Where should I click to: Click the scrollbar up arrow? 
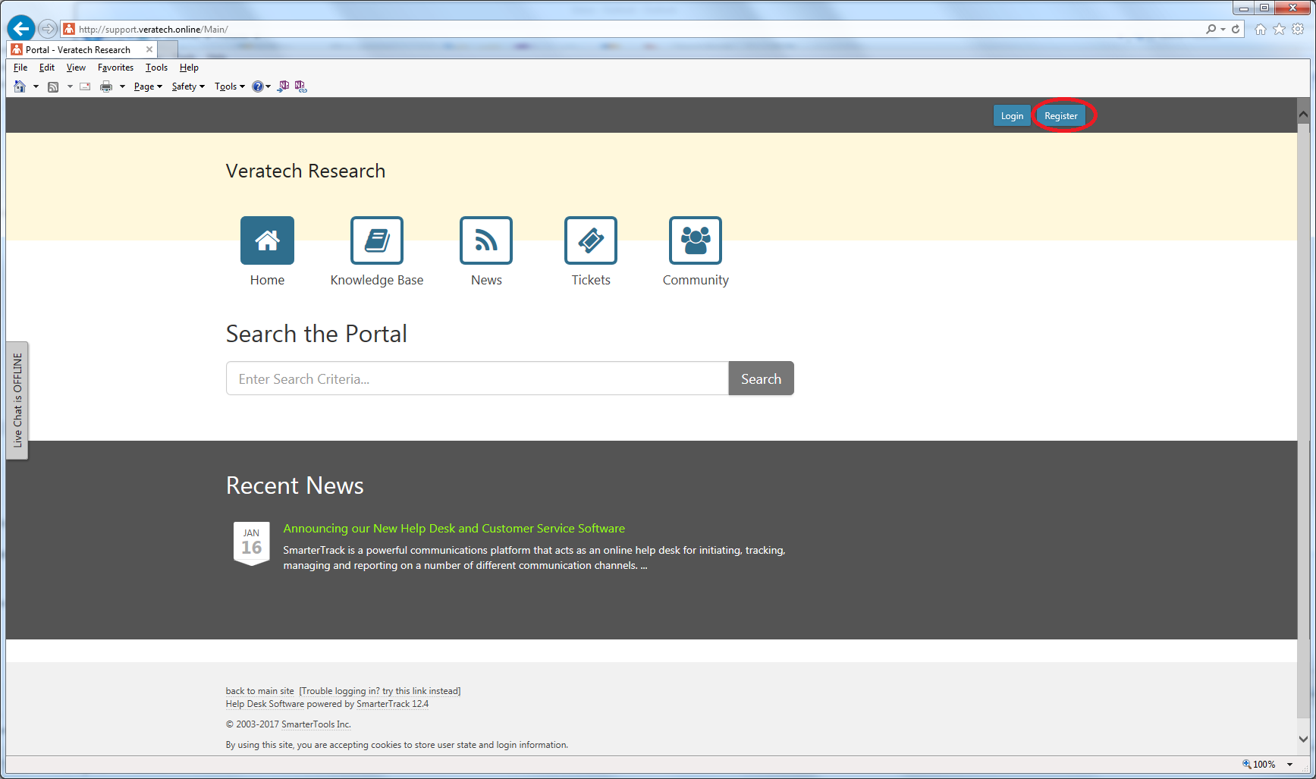click(1303, 115)
